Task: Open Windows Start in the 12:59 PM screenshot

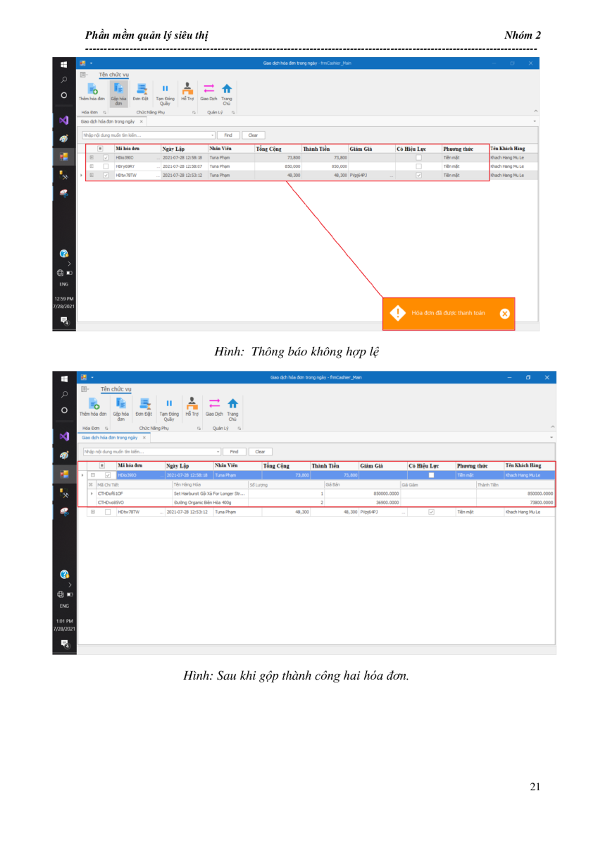Action: pos(64,63)
